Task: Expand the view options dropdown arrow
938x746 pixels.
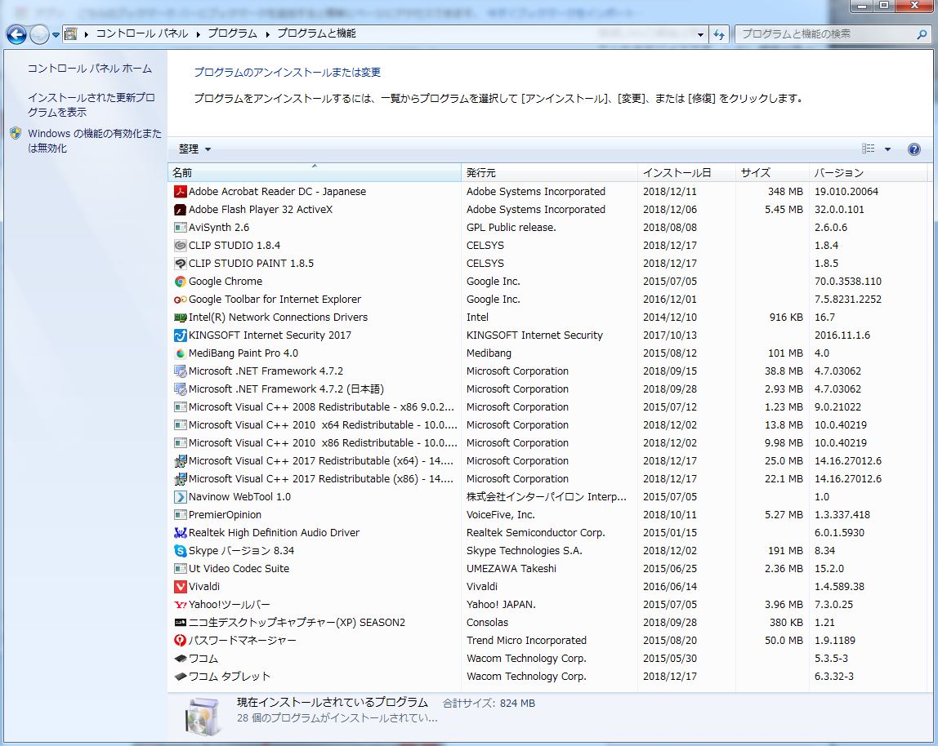Action: [887, 149]
